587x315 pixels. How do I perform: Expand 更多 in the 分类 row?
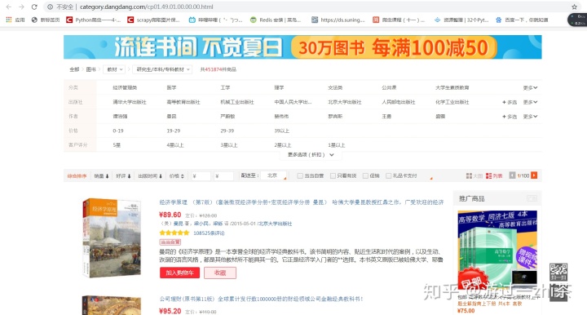[530, 87]
